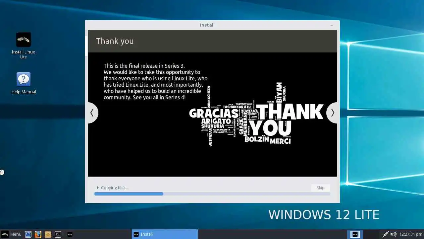Screen dimensions: 424x239
Task: Click the 'final release in Series 3' paragraph
Action: 155,81
